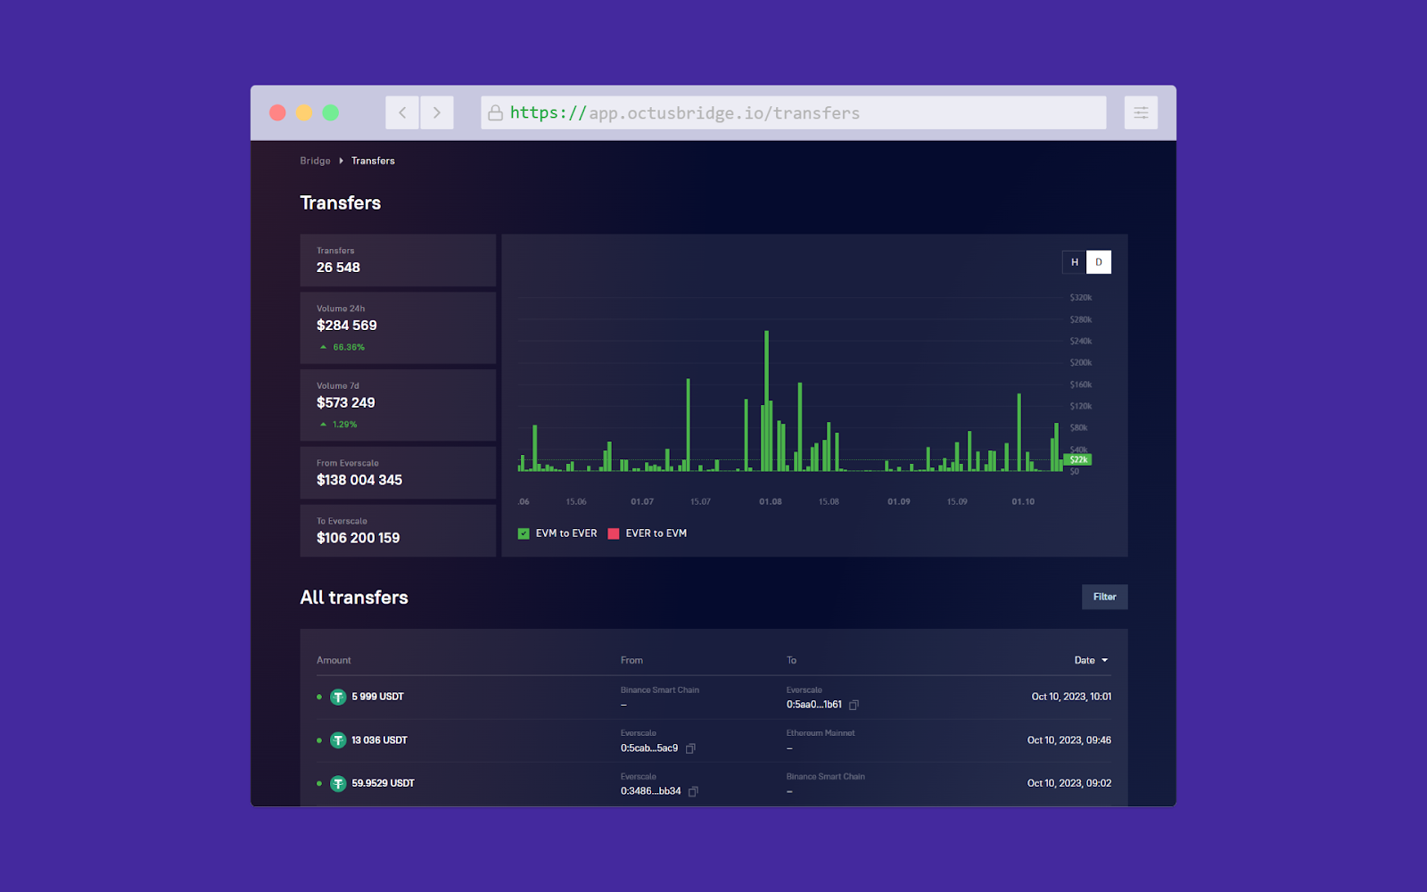Copy the 0:3486...bb34 address
Screen dimensions: 1427x892
693,791
